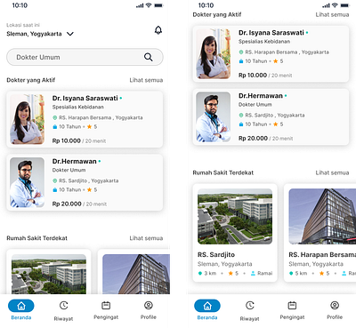Open RS. Harapan Bersama hospital image, right screen

[x=322, y=216]
